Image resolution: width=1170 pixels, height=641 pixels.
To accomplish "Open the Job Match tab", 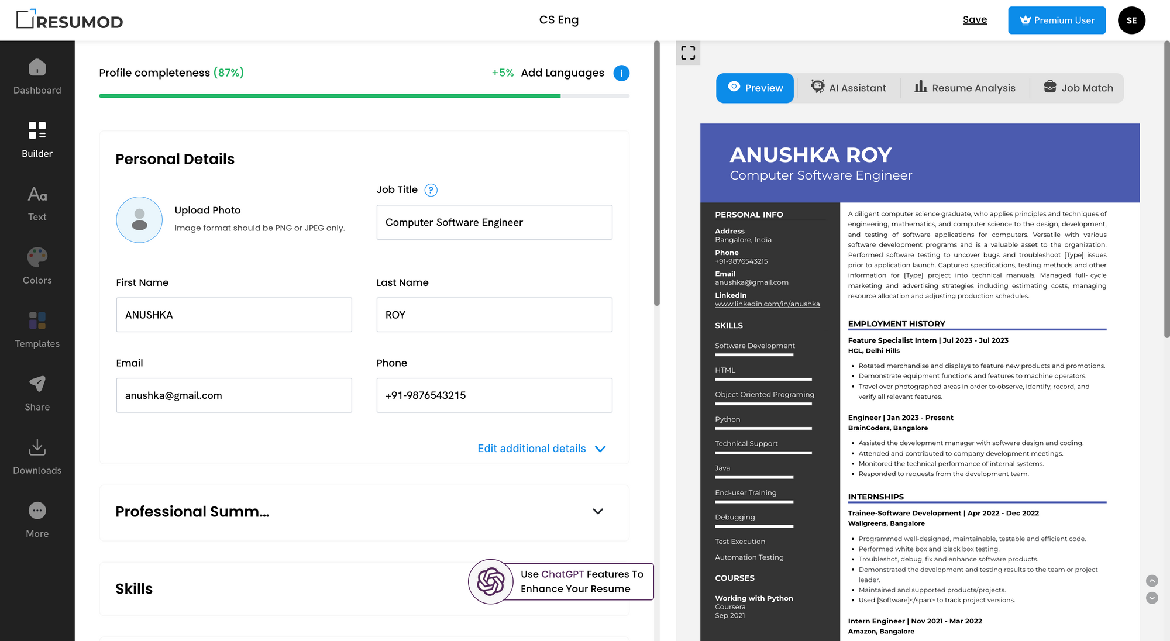I will click(x=1078, y=88).
